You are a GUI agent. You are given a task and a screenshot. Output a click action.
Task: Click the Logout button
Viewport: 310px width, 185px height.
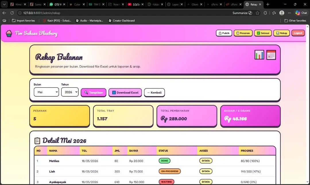(x=298, y=33)
